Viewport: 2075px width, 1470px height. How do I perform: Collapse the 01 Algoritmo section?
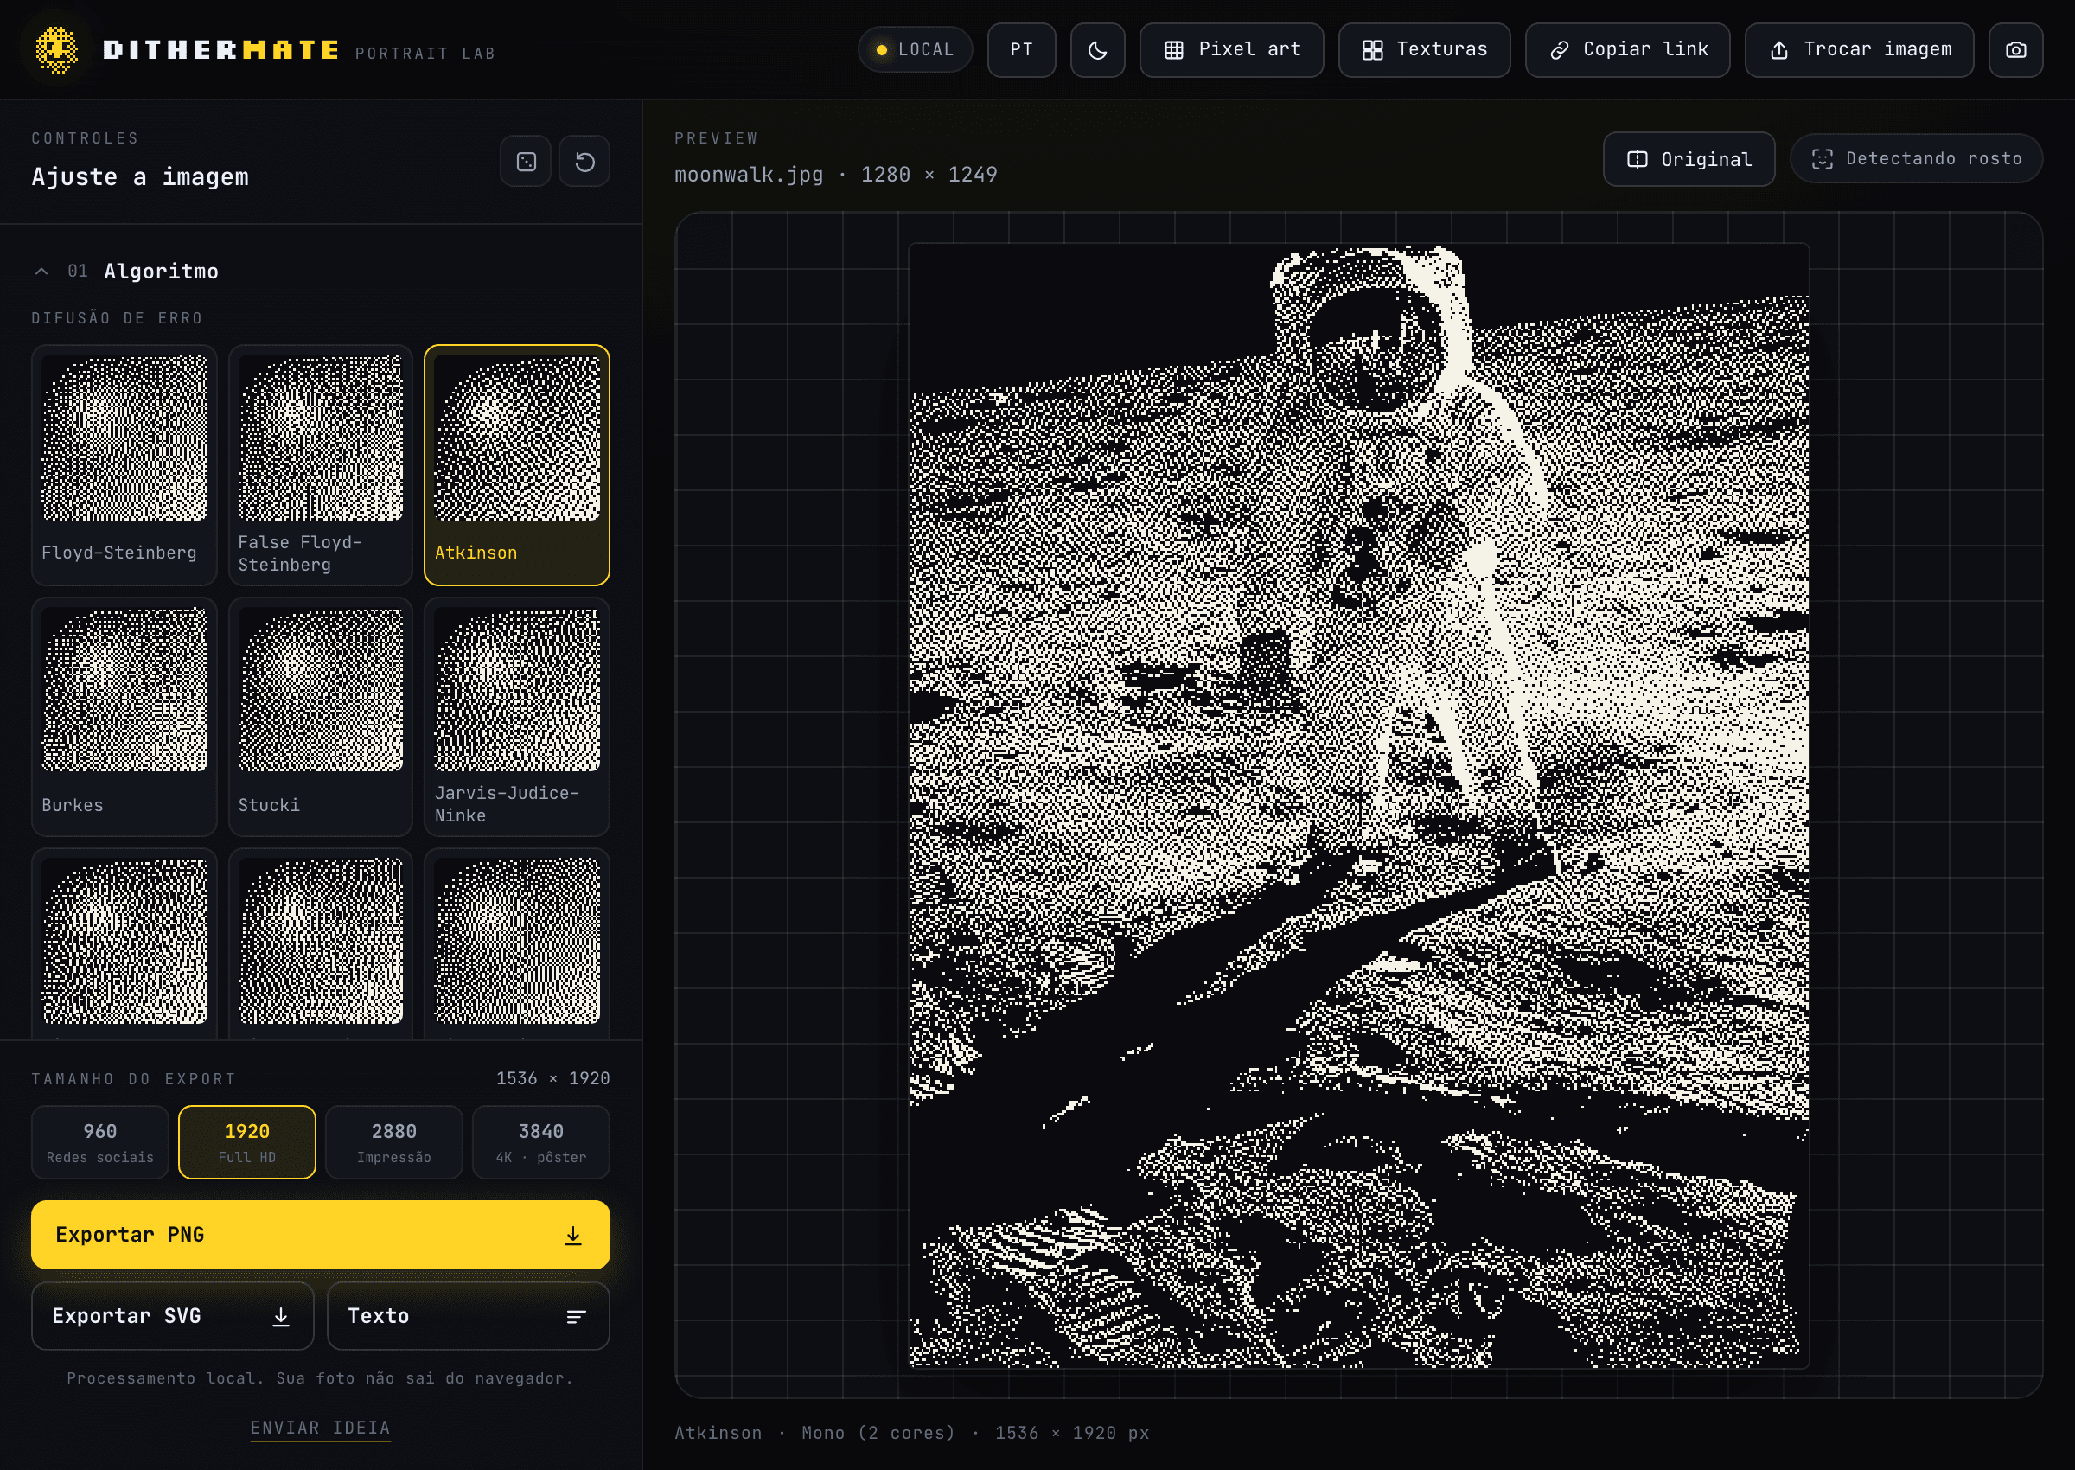[x=125, y=272]
